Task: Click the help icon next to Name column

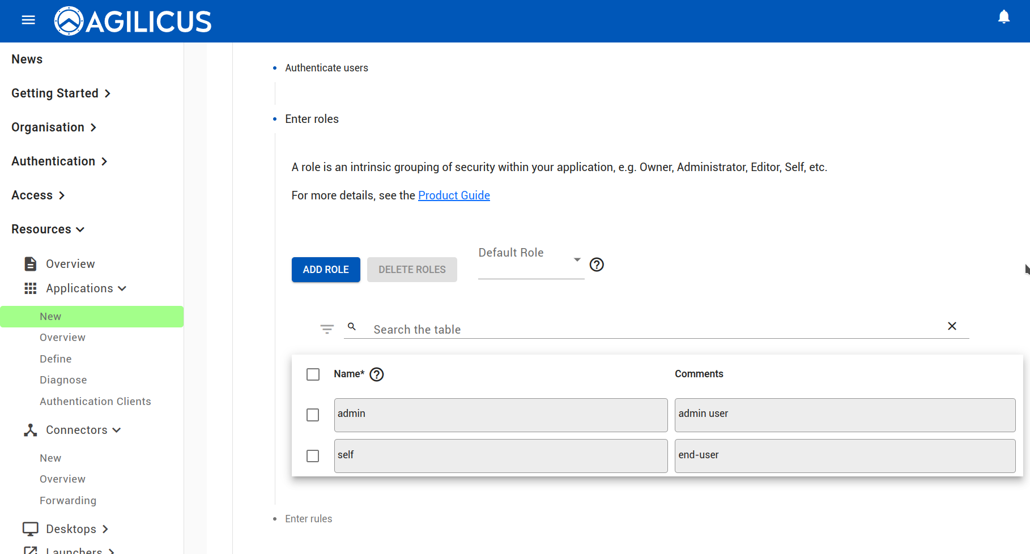Action: tap(376, 374)
